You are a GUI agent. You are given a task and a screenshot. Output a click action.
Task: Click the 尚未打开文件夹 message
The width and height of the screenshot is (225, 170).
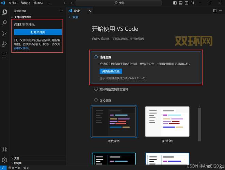(x=25, y=24)
